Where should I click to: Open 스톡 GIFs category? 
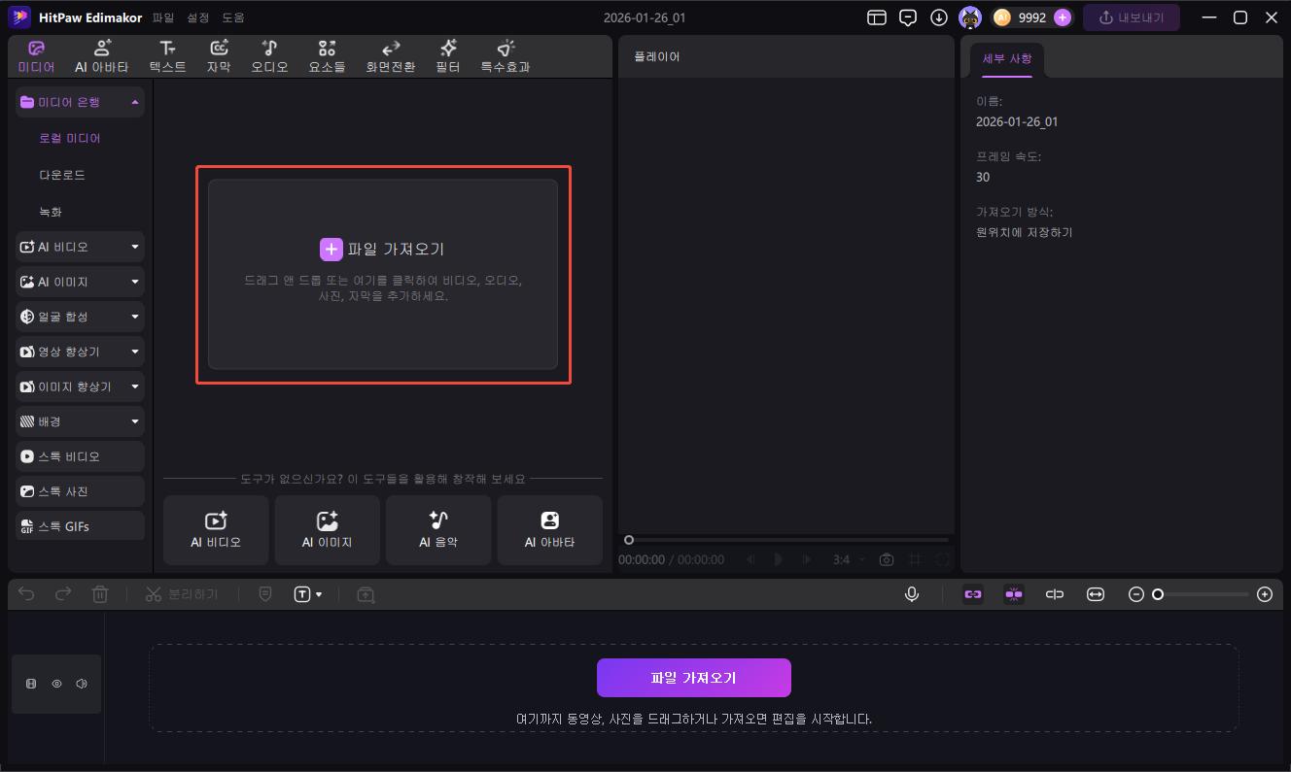click(x=80, y=526)
